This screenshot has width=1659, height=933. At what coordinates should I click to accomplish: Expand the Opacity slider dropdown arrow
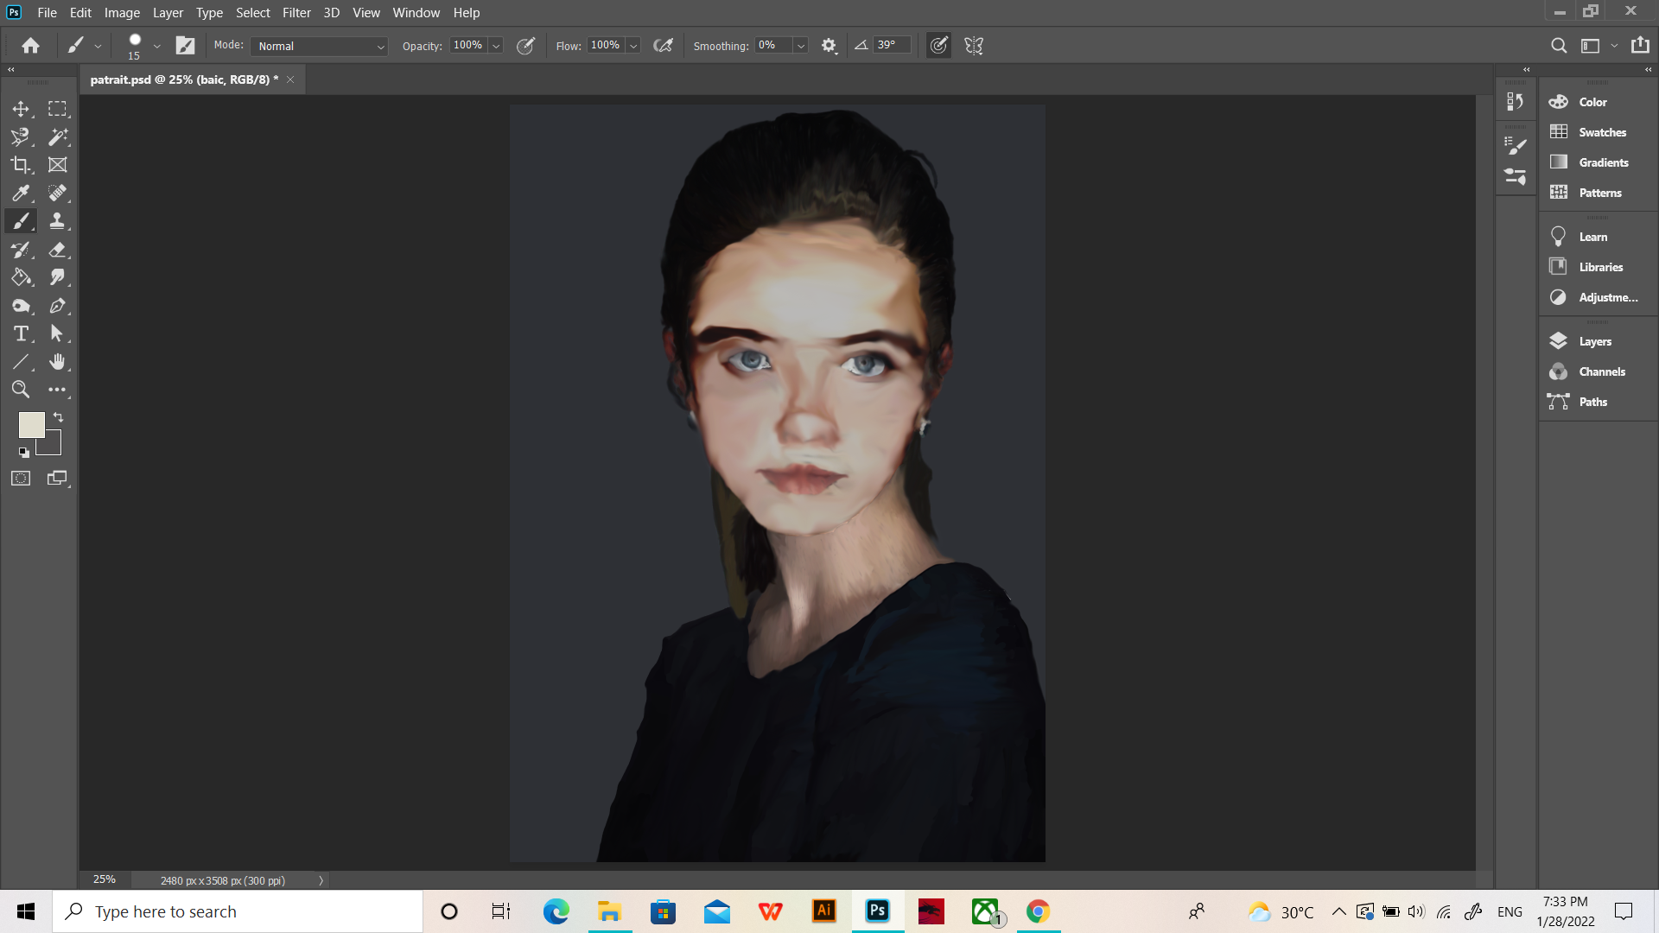(x=497, y=46)
